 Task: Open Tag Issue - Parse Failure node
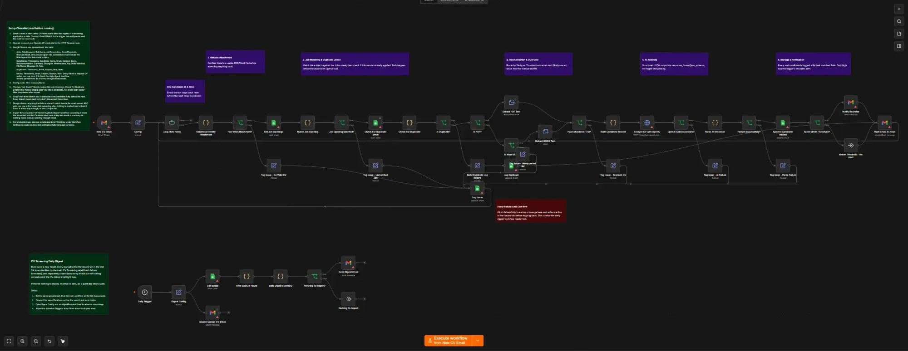point(783,166)
